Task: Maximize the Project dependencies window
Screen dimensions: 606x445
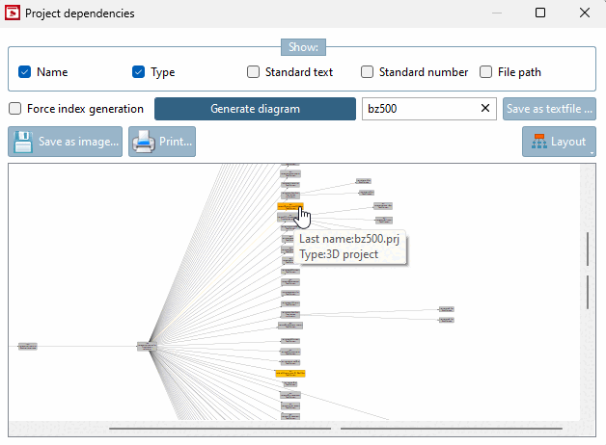Action: [x=540, y=13]
